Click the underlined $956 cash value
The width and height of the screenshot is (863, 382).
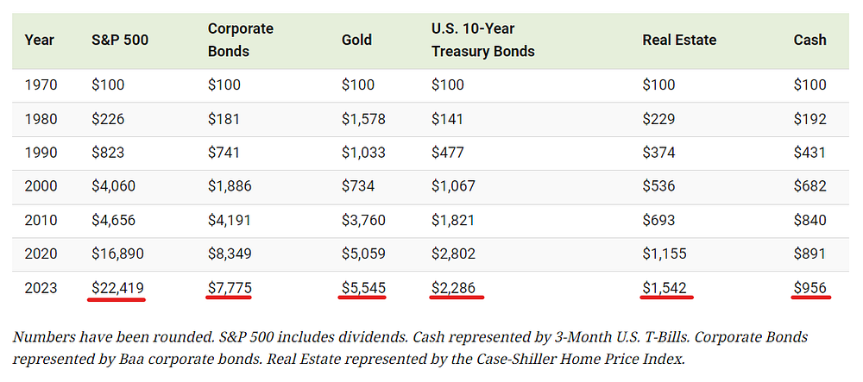[x=809, y=287]
